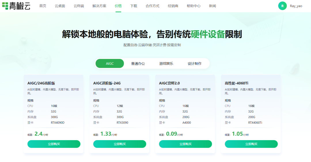Open the 云桌面 menu item
This screenshot has width=311, height=162.
pyautogui.click(x=60, y=6)
